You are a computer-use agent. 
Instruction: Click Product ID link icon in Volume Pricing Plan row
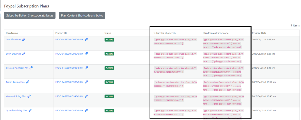click(x=86, y=96)
